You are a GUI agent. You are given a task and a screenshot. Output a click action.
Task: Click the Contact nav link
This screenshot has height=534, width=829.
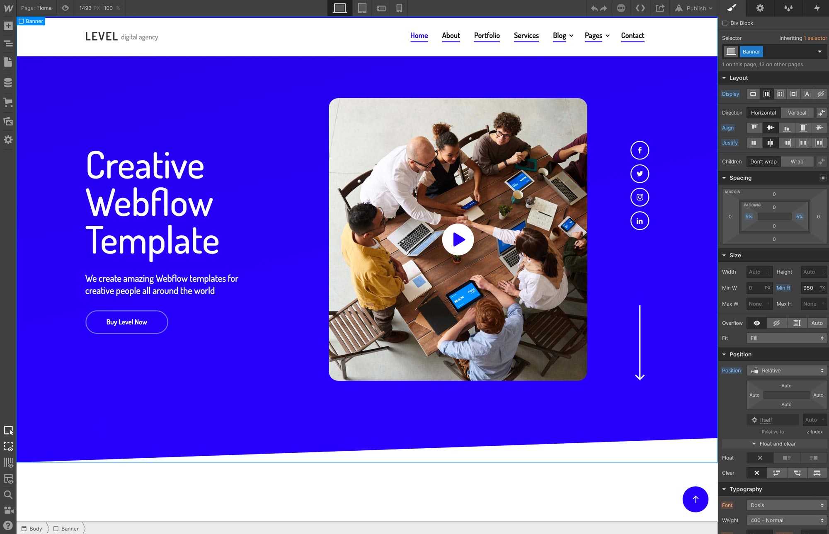coord(633,36)
